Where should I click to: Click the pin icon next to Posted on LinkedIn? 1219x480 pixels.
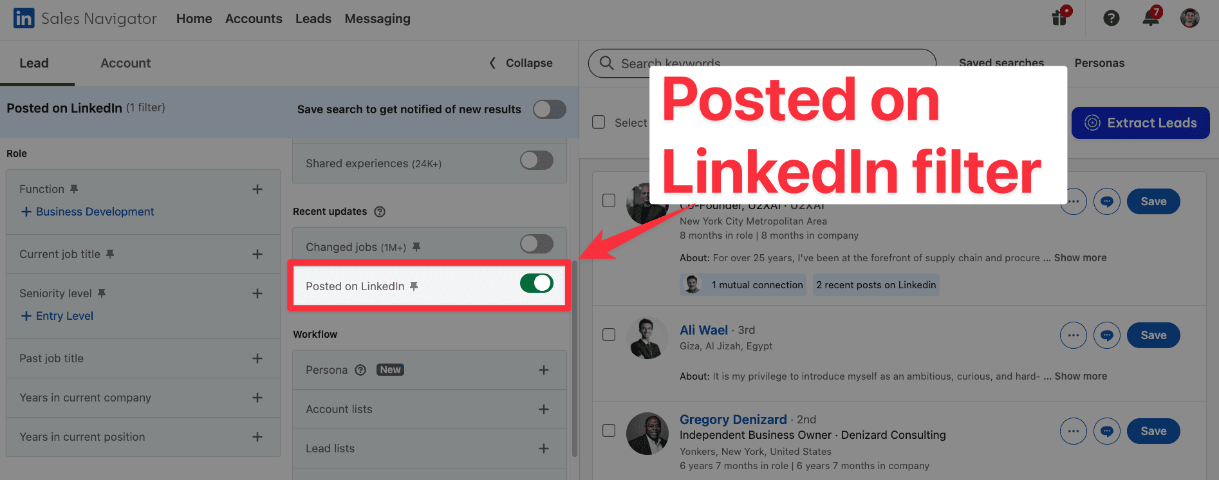(414, 286)
